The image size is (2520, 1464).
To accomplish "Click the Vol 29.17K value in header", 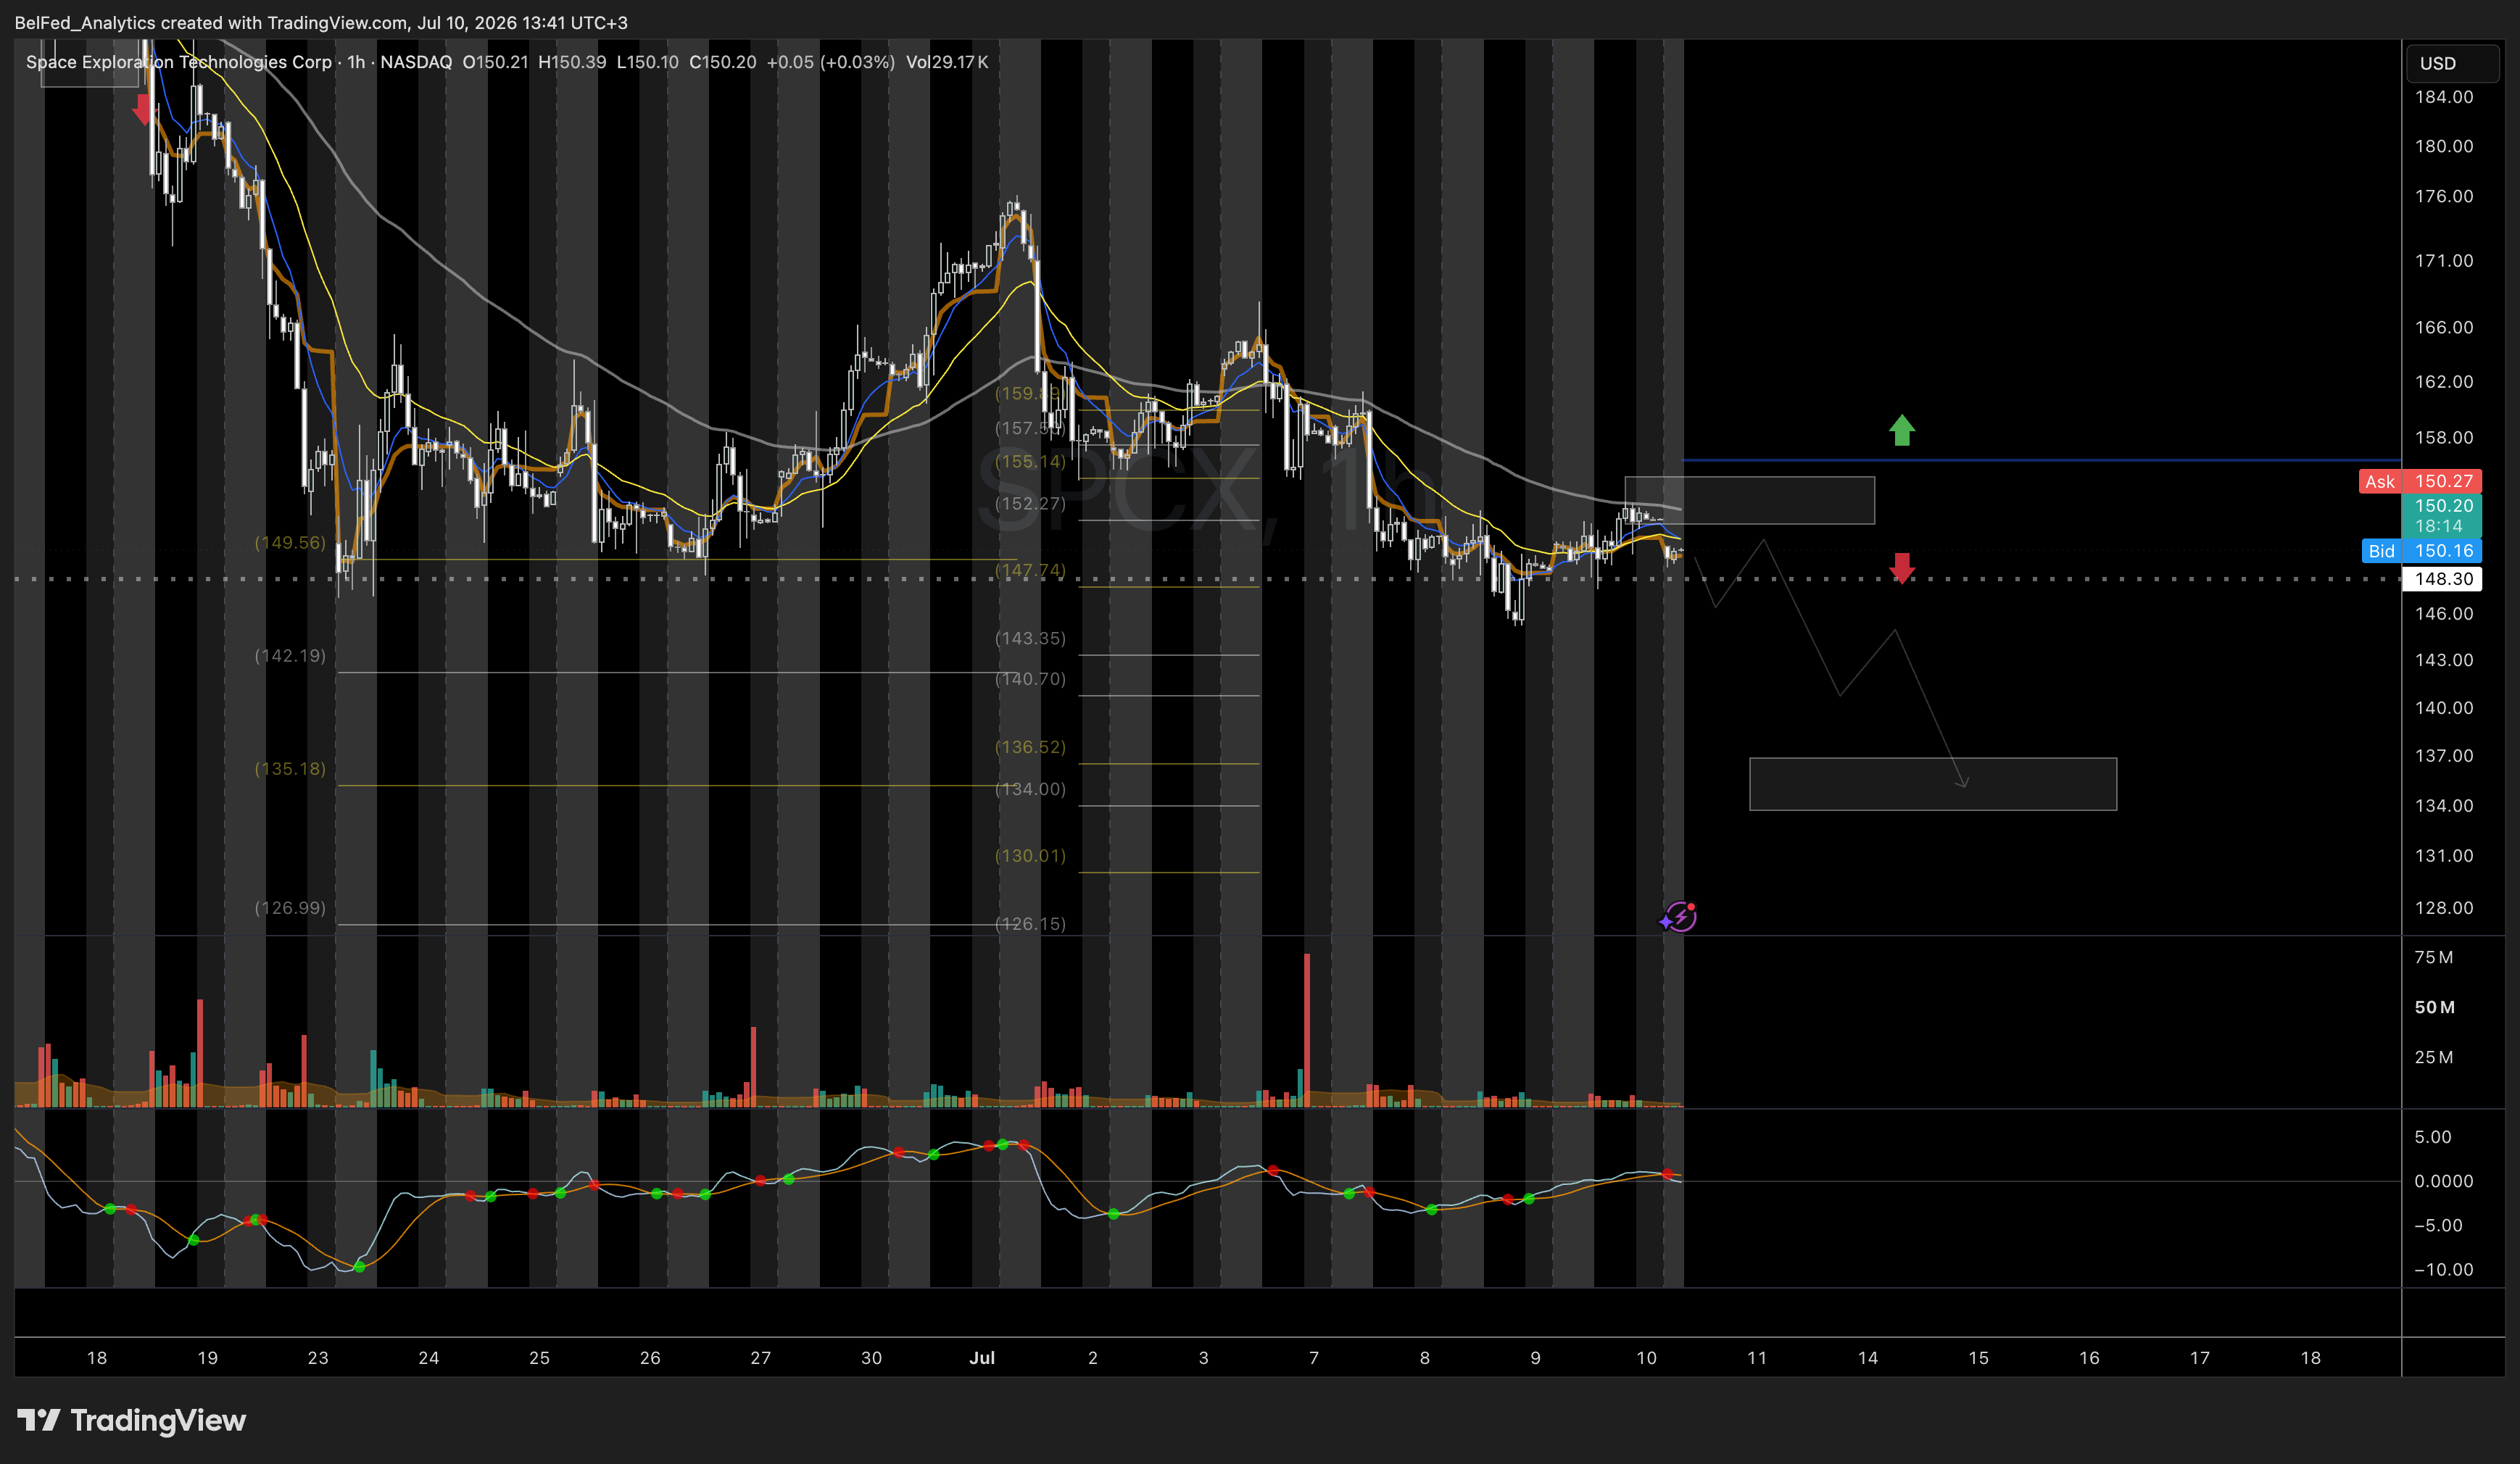I will (x=947, y=62).
